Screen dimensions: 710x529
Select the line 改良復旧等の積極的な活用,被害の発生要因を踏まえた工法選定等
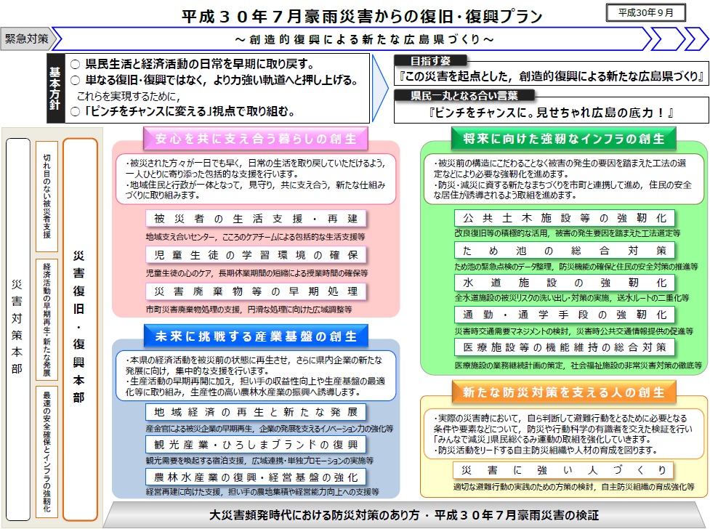[568, 233]
